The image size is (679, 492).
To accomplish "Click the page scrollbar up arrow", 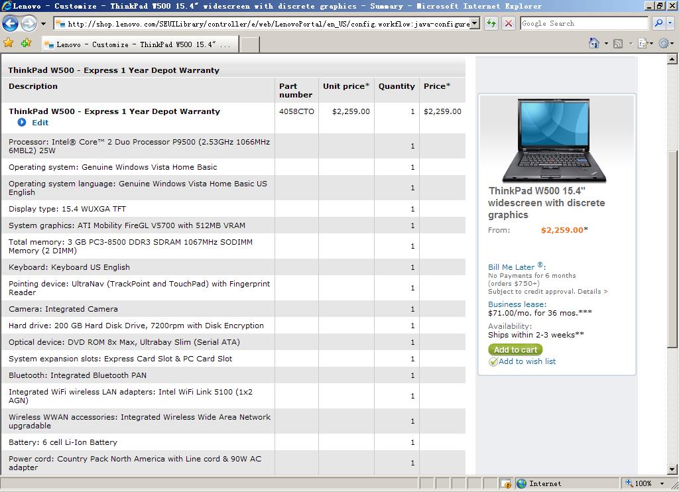I will pos(672,59).
